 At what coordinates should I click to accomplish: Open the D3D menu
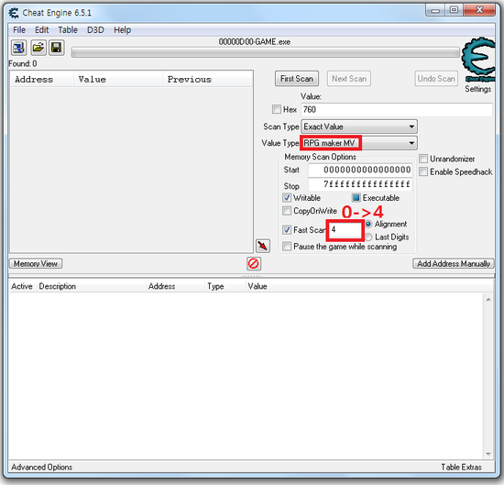(x=95, y=30)
